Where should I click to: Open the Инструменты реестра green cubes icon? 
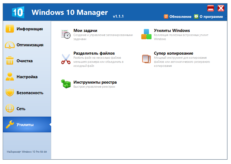click(66, 84)
